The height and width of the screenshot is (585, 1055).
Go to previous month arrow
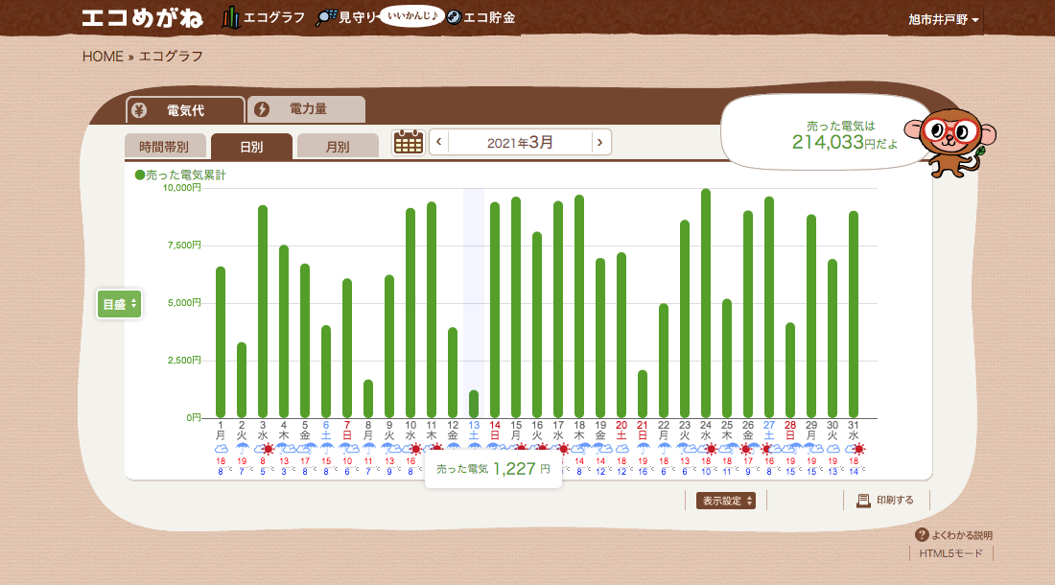pyautogui.click(x=439, y=143)
